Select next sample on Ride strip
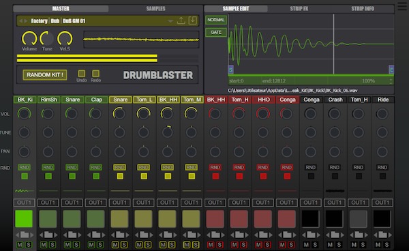Screen dimensions: 409x251 (x=390, y=235)
